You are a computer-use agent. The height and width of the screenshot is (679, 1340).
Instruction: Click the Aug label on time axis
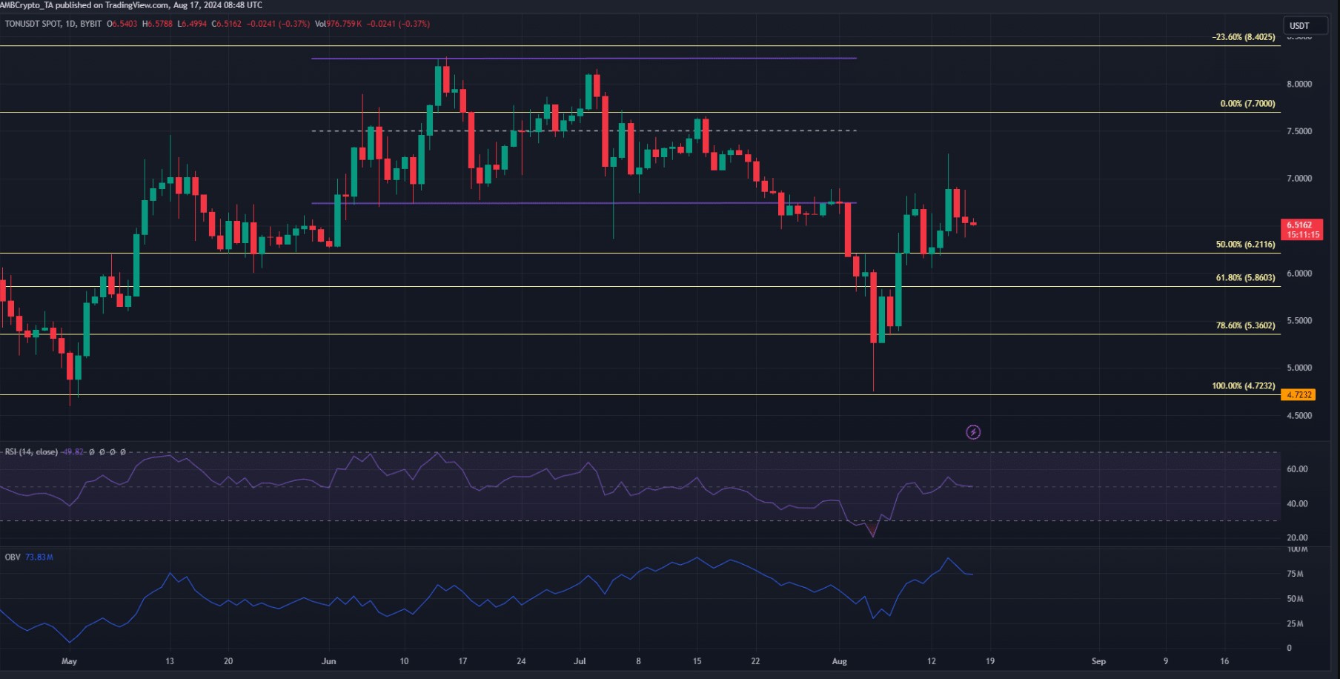coord(839,660)
